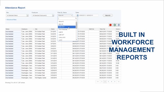This screenshot has width=164, height=92.
Task: Click the entries count text
Action: click(x=15, y=83)
